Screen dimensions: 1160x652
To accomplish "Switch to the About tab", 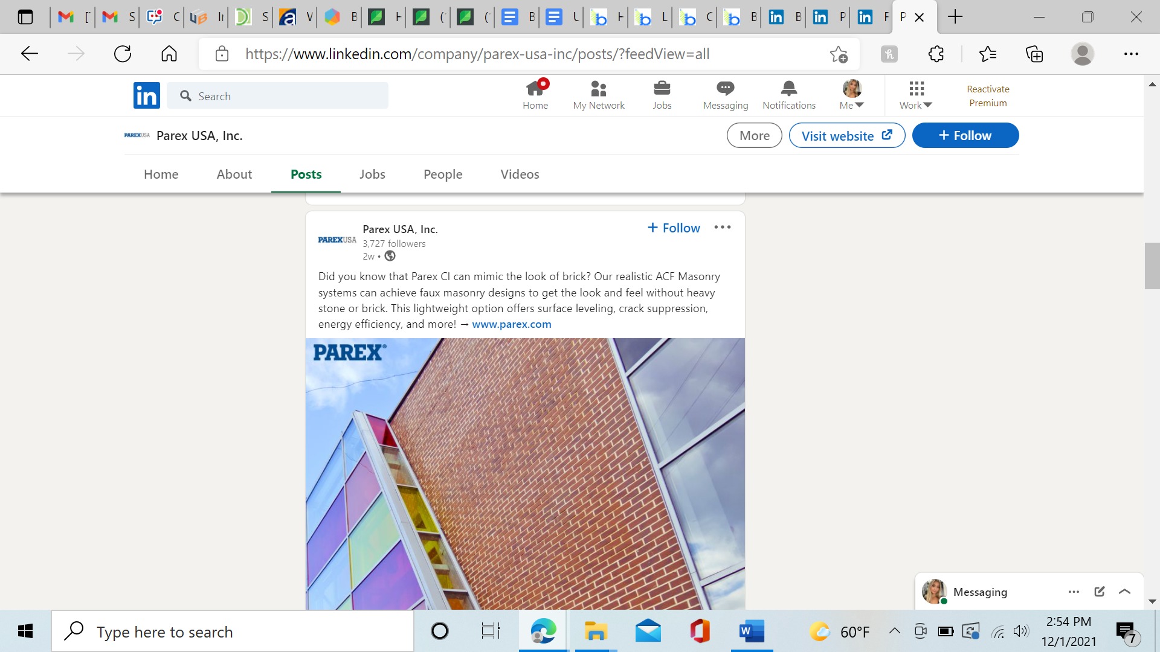I will [234, 174].
